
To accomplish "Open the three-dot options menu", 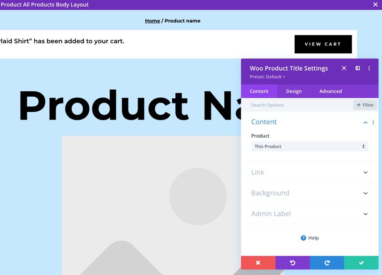I will tap(369, 68).
